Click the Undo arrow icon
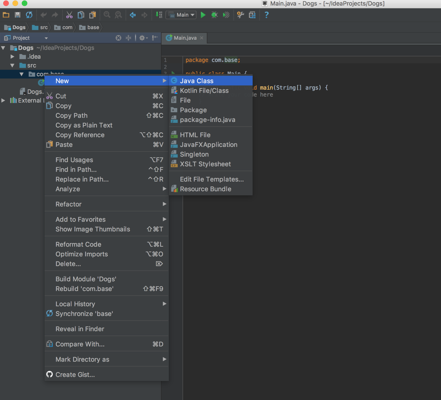This screenshot has height=400, width=441. click(44, 15)
